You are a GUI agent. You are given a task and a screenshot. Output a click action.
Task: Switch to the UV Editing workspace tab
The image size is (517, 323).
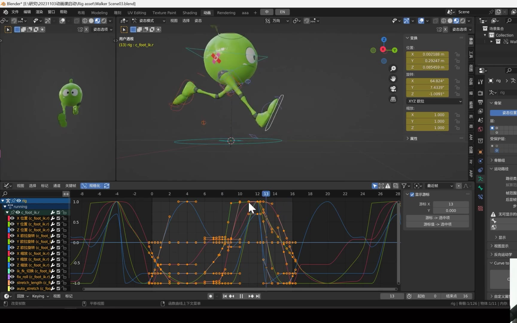(x=137, y=13)
